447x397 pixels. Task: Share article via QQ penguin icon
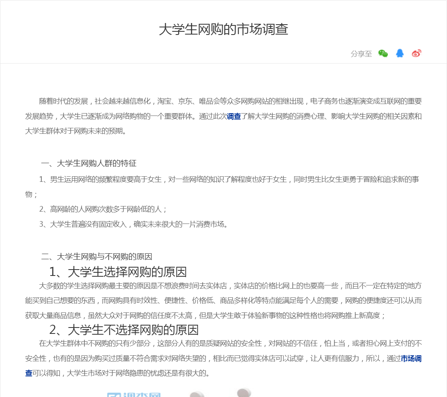tap(400, 53)
